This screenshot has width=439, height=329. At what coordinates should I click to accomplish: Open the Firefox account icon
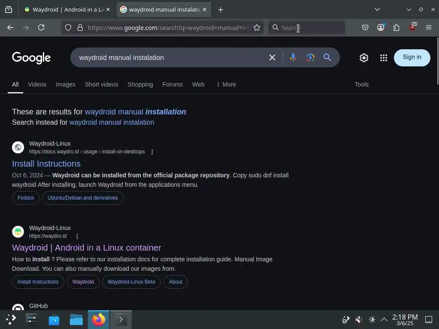click(381, 27)
